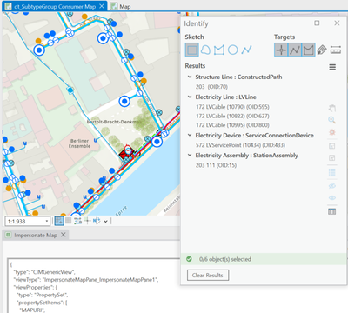Select the rectangle sketch tool
The height and width of the screenshot is (313, 348).
click(x=191, y=50)
